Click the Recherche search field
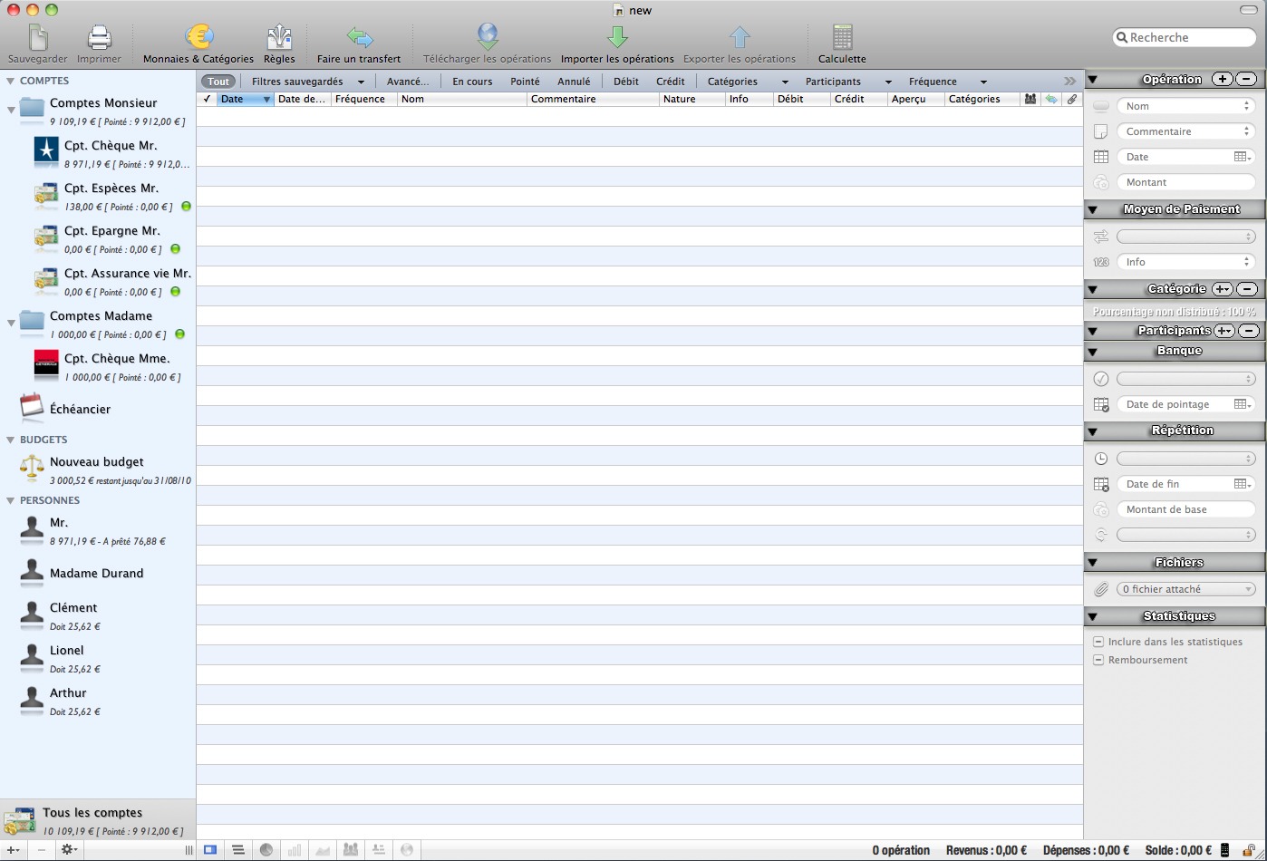1267x861 pixels. (1185, 37)
